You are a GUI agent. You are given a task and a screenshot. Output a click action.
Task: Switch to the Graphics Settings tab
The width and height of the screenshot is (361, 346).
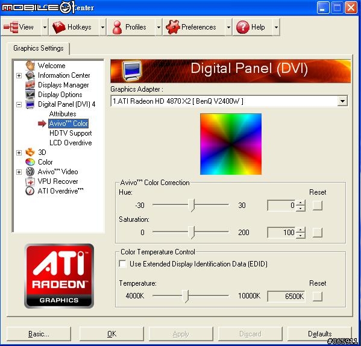click(39, 48)
